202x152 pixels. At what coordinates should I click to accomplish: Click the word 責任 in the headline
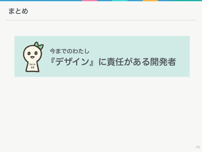click(115, 62)
